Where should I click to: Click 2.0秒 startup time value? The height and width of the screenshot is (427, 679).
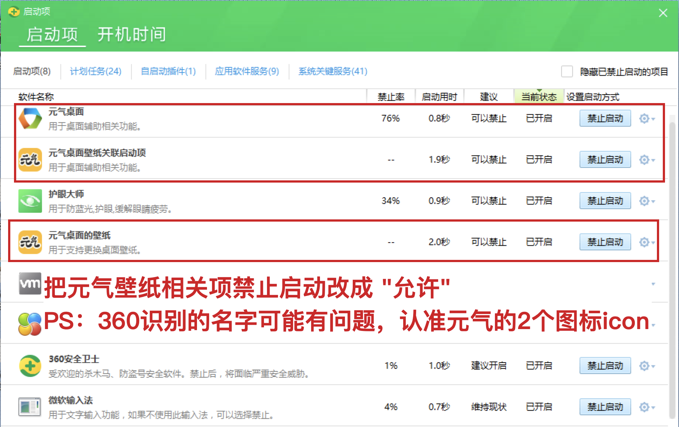439,242
